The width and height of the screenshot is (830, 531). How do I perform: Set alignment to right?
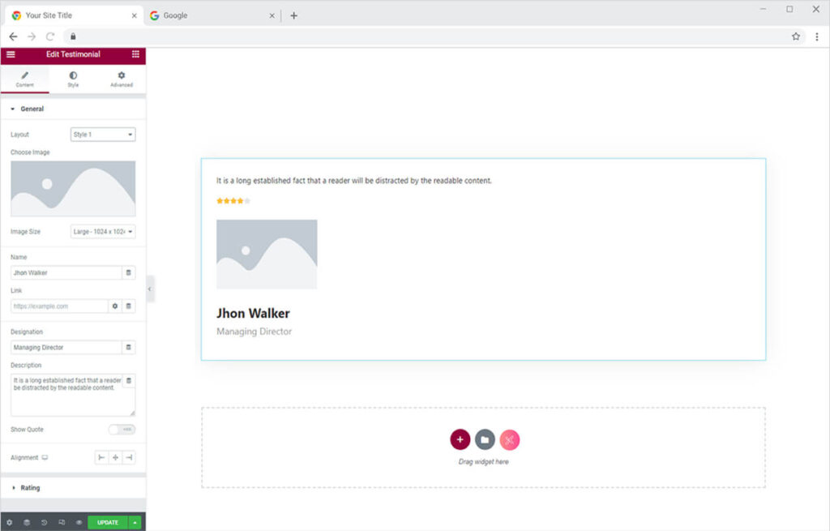(129, 458)
